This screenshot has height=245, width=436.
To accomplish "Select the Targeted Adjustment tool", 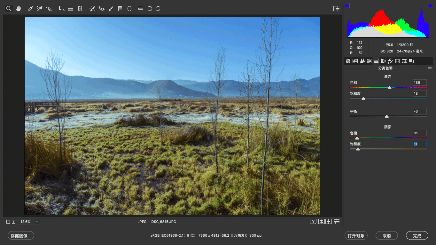I will [49, 9].
